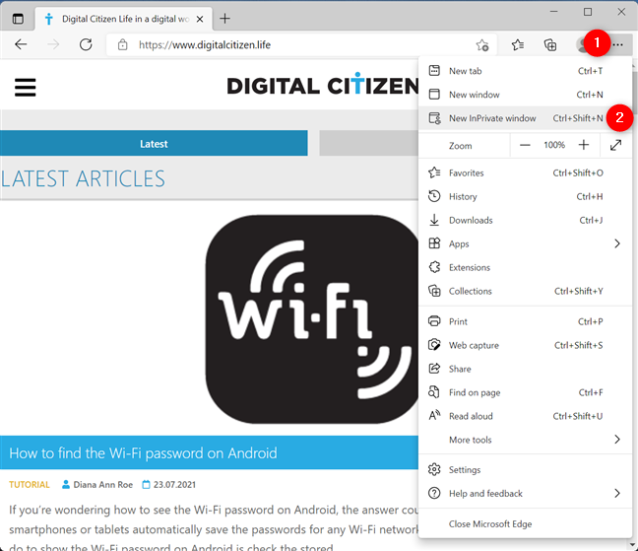Click the Wi-Fi article thumbnail image

tap(312, 319)
